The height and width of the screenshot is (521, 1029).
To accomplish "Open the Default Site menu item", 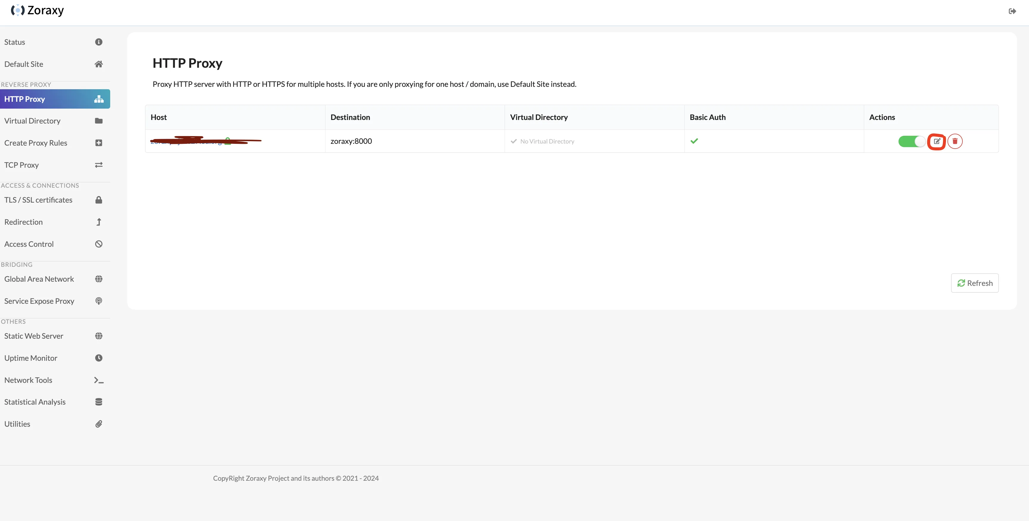I will point(55,64).
